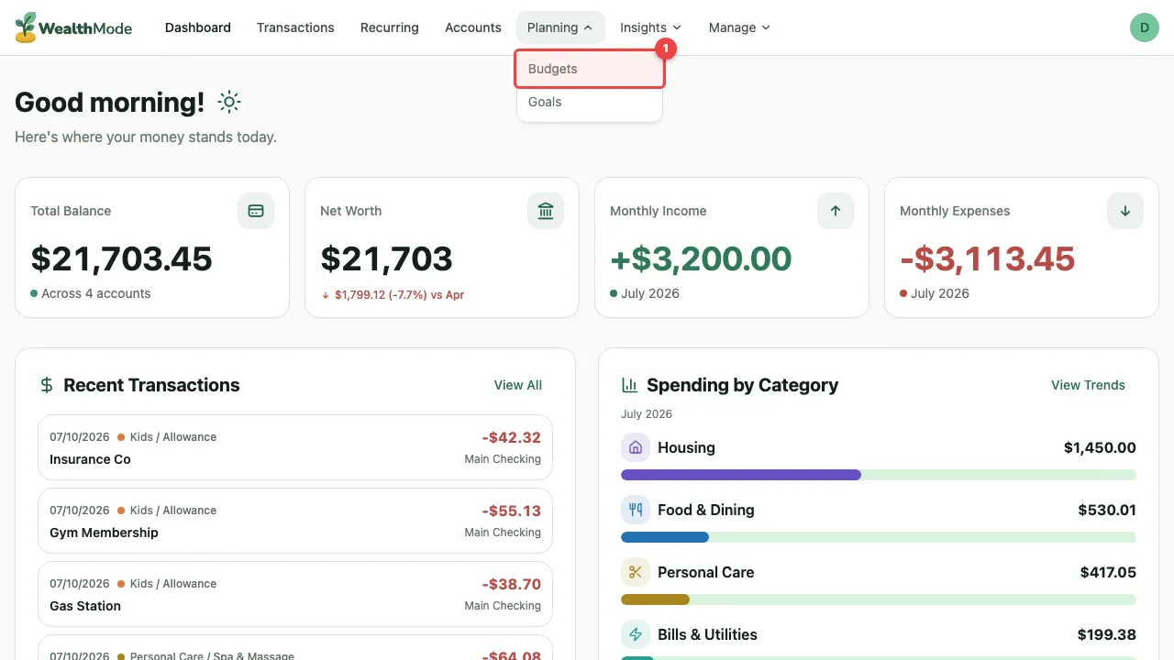This screenshot has width=1174, height=660.
Task: Click the $199.38 Bills & Utilities amount
Action: tap(1107, 634)
